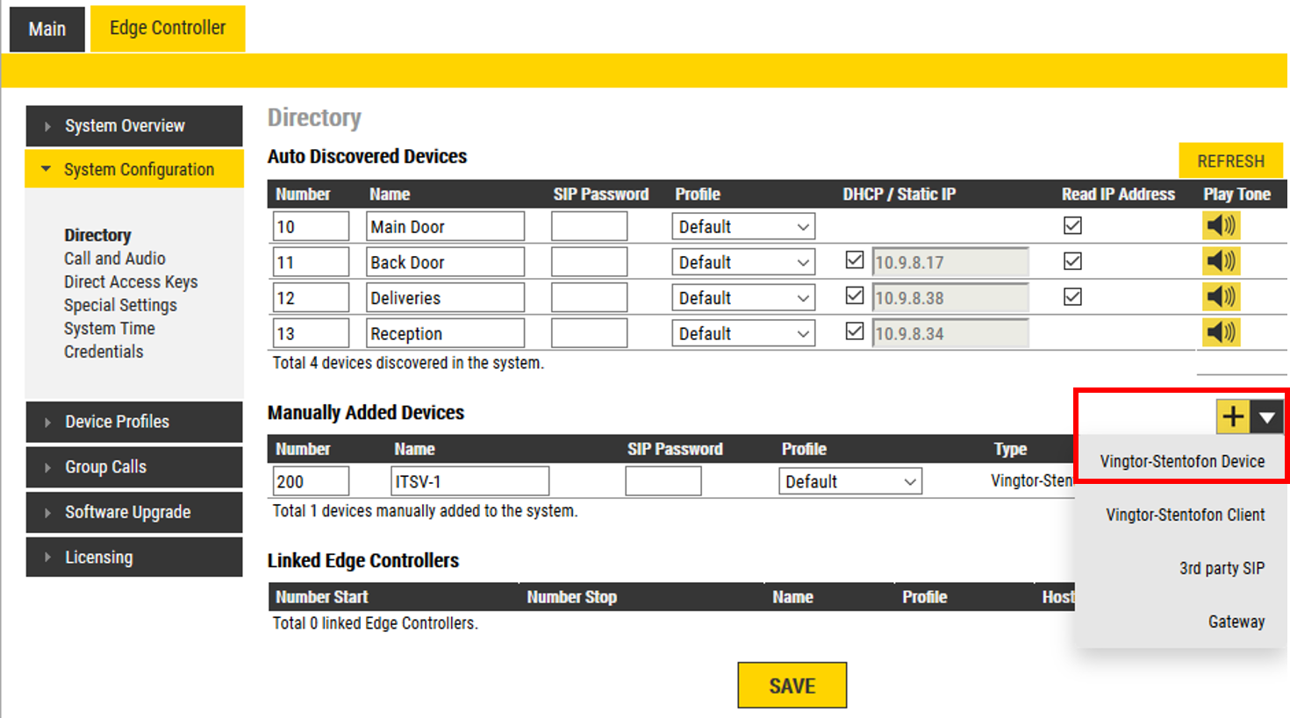Image resolution: width=1290 pixels, height=718 pixels.
Task: Expand the Group Calls section
Action: [134, 467]
